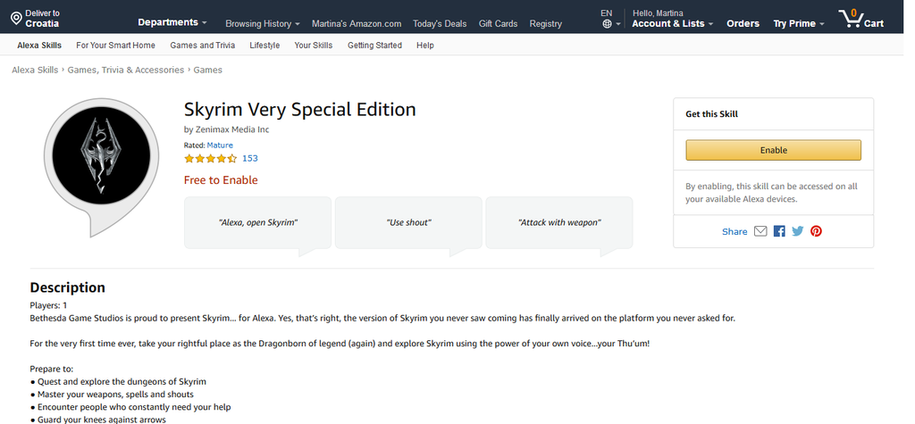
Task: Click the delivery location pin icon
Action: (x=15, y=18)
